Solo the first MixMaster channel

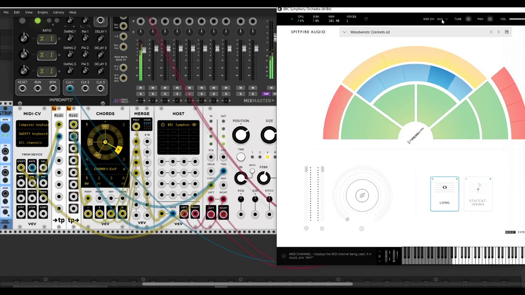click(141, 94)
